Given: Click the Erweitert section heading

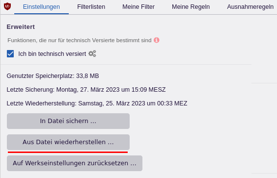Looking at the screenshot, I should pyautogui.click(x=21, y=27).
